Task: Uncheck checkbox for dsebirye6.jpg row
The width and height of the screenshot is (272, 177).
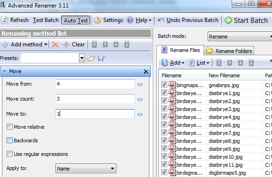Action: point(164,125)
